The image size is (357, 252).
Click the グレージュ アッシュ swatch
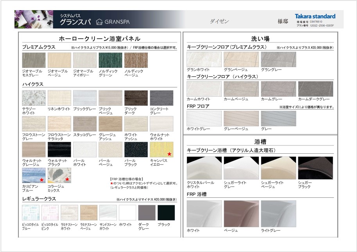(x=110, y=124)
